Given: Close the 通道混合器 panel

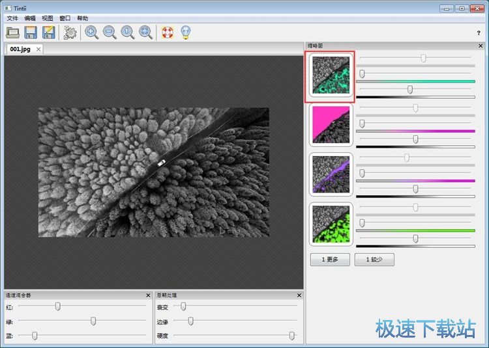Looking at the screenshot, I should 148,295.
